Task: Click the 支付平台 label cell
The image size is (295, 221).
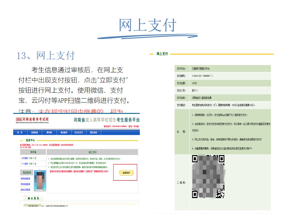Action: pyautogui.click(x=182, y=68)
